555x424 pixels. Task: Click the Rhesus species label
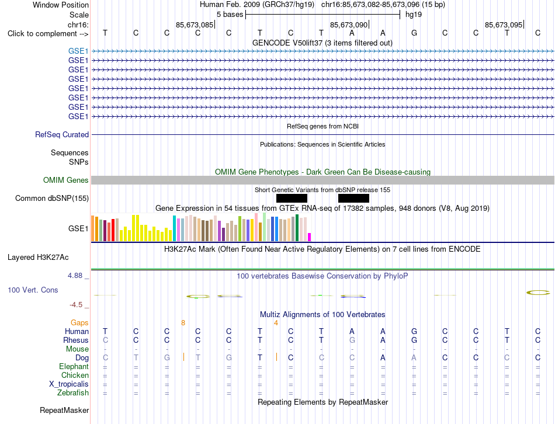click(x=76, y=340)
